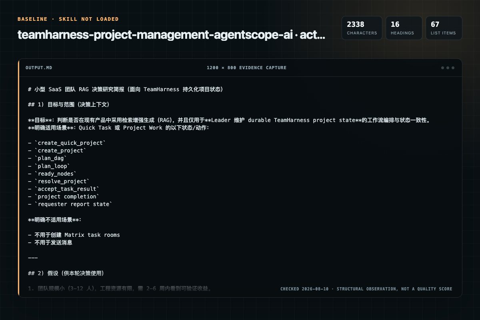Click the line starting with '**目标**'
The height and width of the screenshot is (320, 480).
tap(229, 120)
